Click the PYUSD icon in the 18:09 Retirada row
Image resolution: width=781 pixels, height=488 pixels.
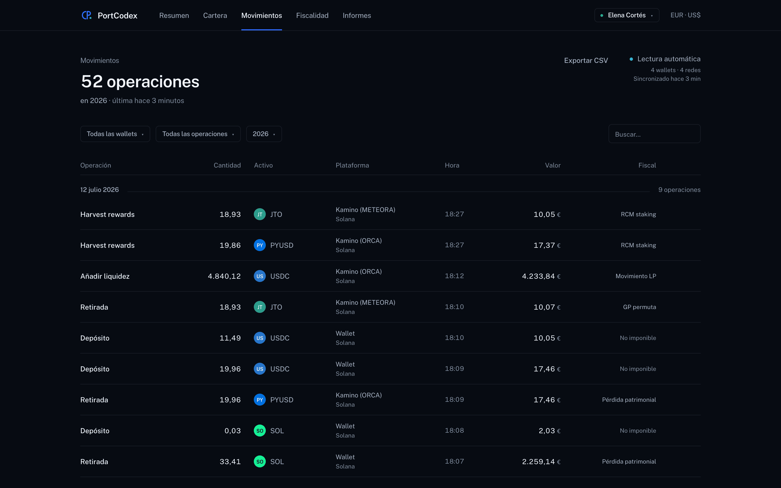(260, 400)
